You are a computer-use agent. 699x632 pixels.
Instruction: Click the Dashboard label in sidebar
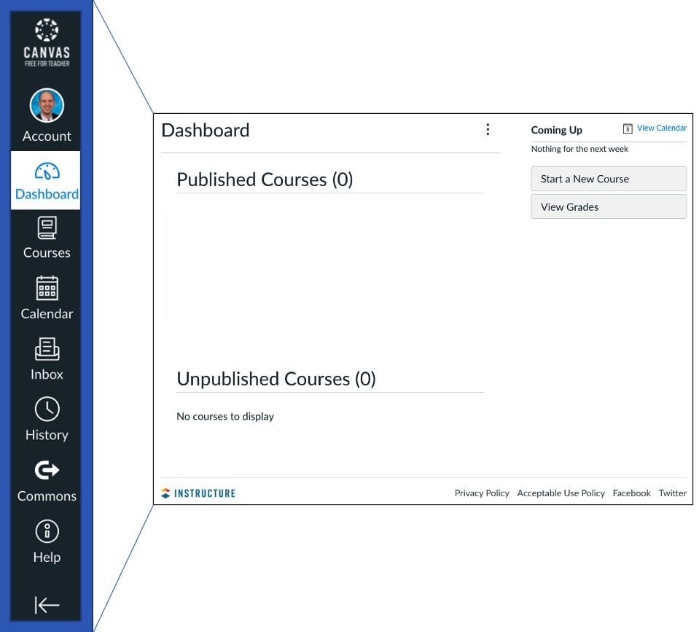(x=47, y=194)
